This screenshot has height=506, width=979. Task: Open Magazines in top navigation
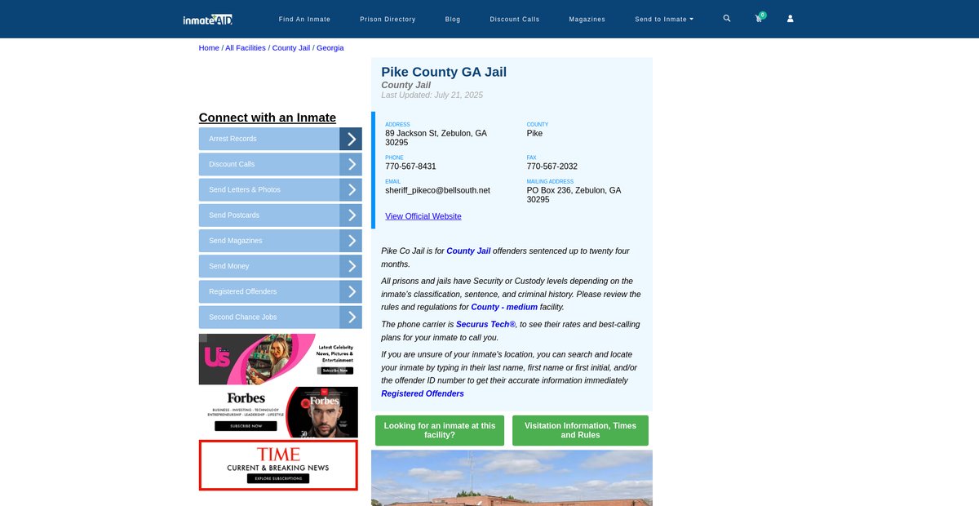587,19
